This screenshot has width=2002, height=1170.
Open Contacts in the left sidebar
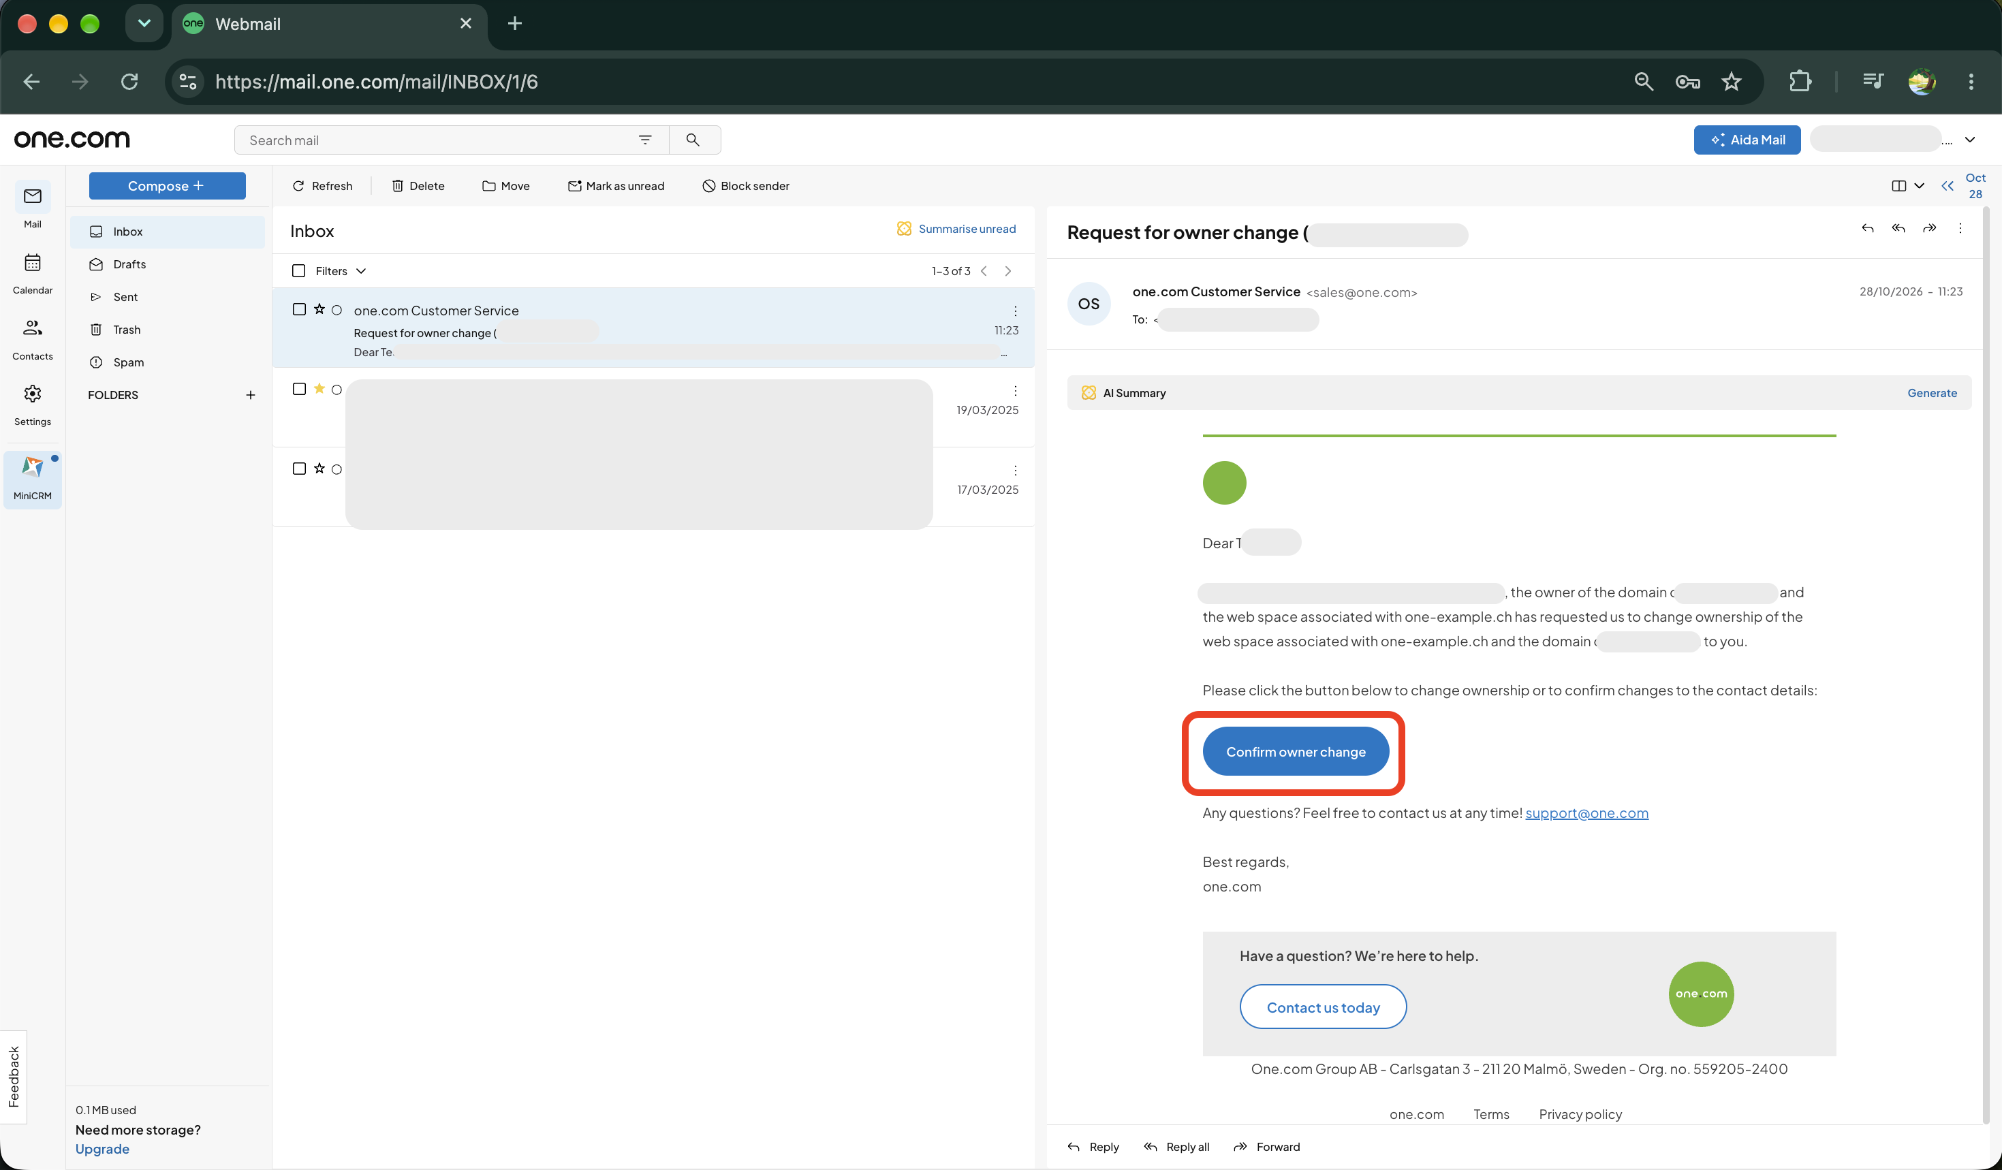[x=33, y=338]
